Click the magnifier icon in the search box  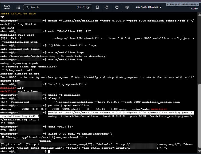pyautogui.click(x=27, y=7)
